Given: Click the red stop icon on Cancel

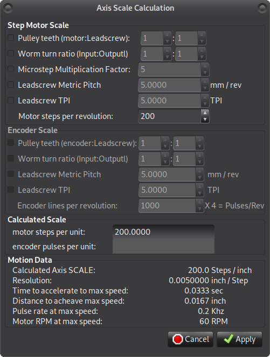Looking at the screenshot, I should point(177,339).
